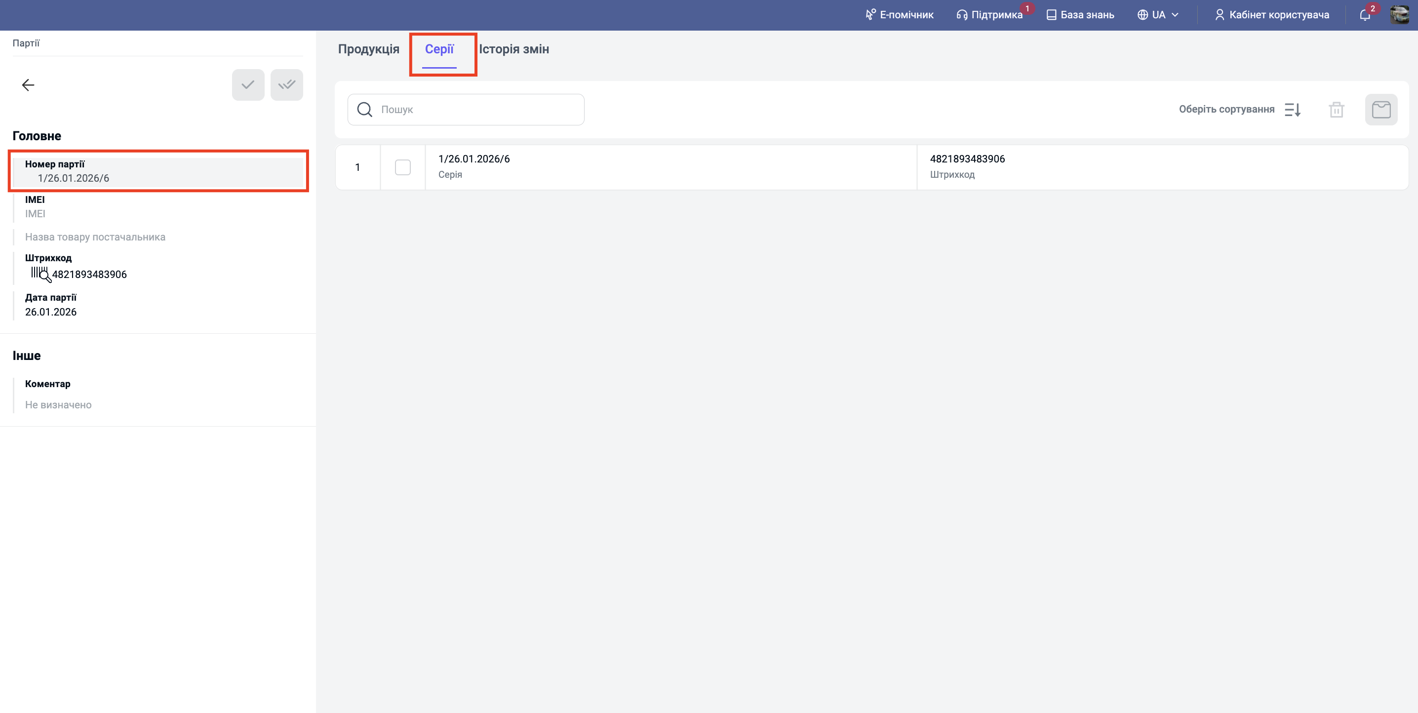Open the notifications bell
The image size is (1418, 713).
point(1365,15)
